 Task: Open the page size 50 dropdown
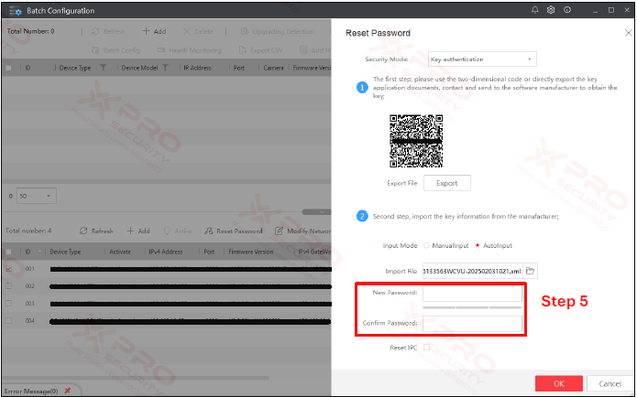pos(36,196)
